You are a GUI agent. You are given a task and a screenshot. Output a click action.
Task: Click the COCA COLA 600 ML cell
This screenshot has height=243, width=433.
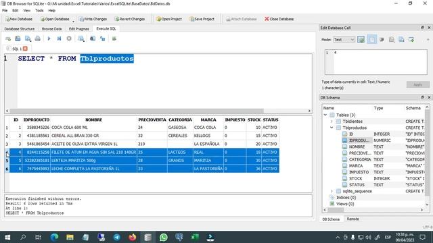coord(93,128)
